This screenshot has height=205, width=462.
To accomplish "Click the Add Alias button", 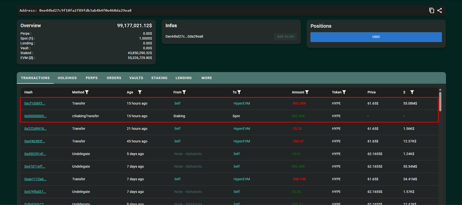I will click(x=285, y=37).
